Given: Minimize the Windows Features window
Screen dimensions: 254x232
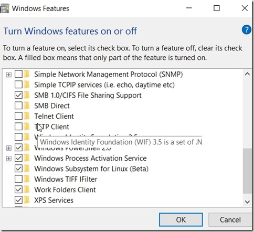Looking at the screenshot, I should pos(189,8).
